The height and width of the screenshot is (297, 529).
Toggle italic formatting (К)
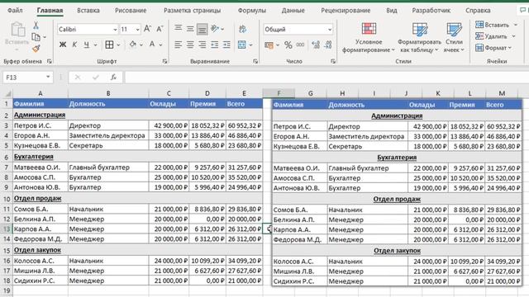pyautogui.click(x=74, y=45)
